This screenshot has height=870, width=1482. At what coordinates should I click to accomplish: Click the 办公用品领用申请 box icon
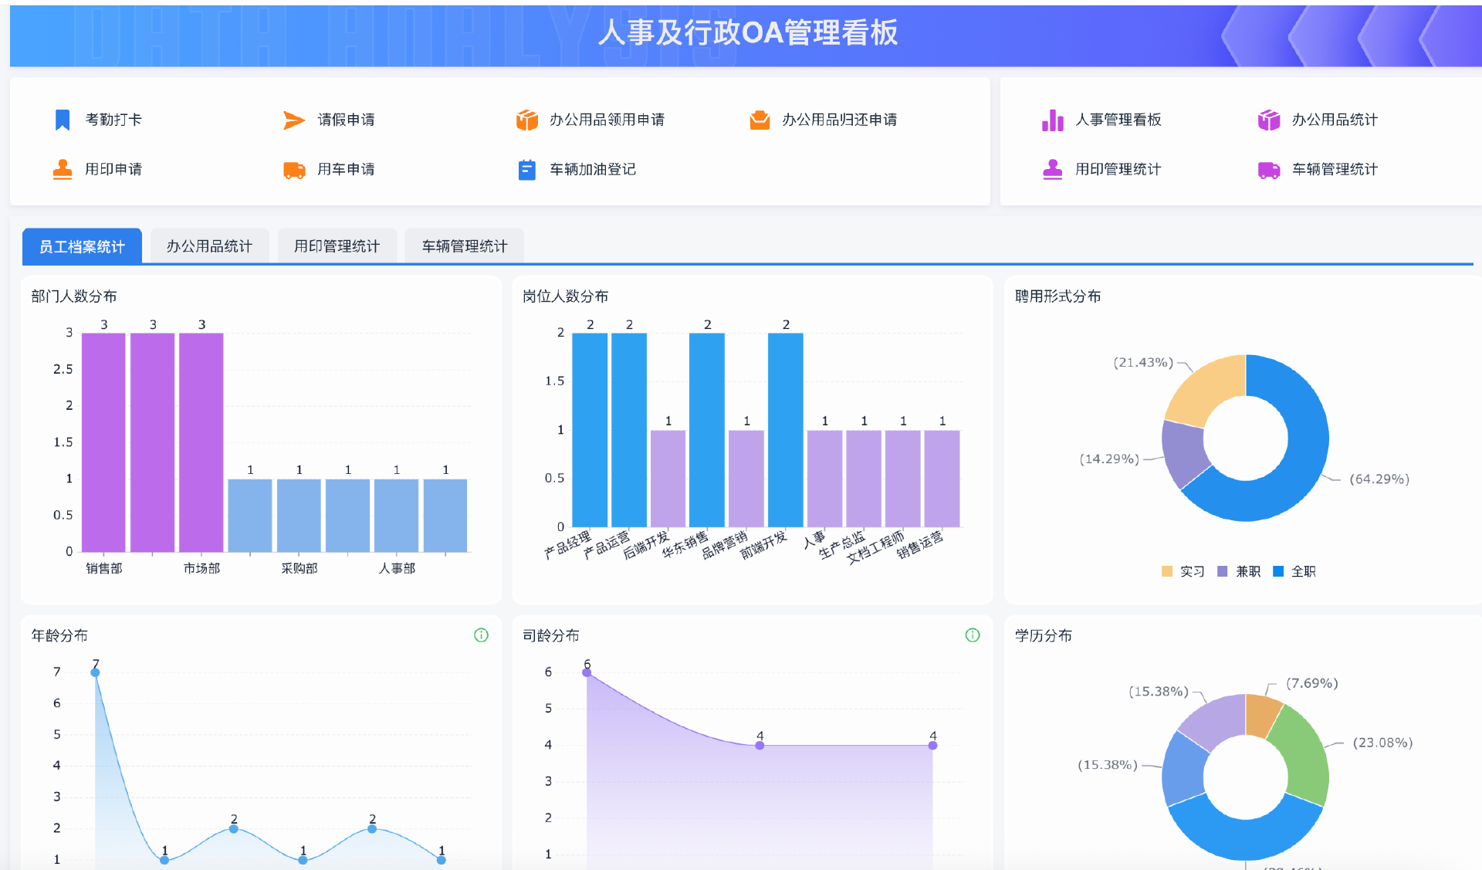(526, 120)
